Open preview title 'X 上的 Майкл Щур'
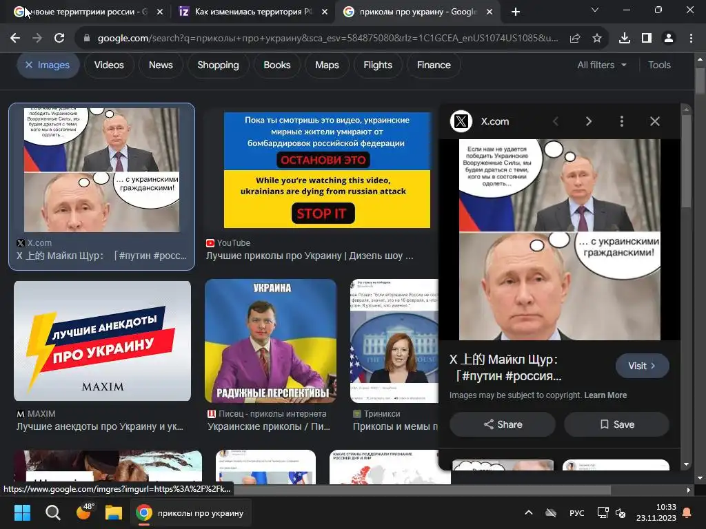 505,368
